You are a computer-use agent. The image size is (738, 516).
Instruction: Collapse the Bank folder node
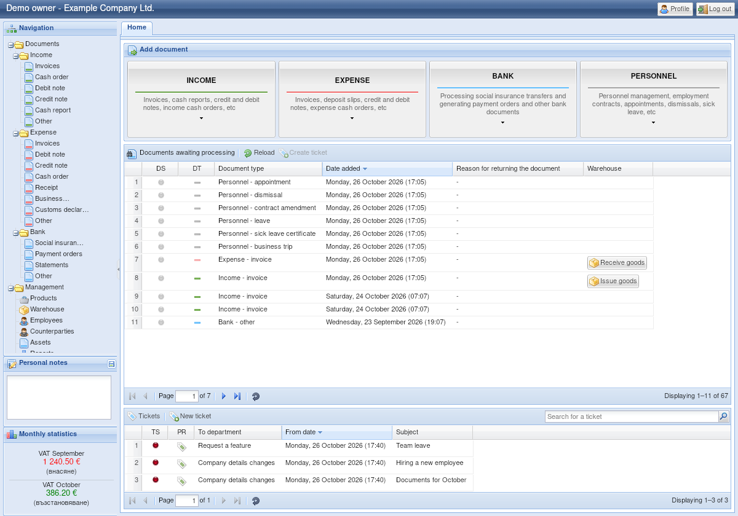tap(16, 233)
